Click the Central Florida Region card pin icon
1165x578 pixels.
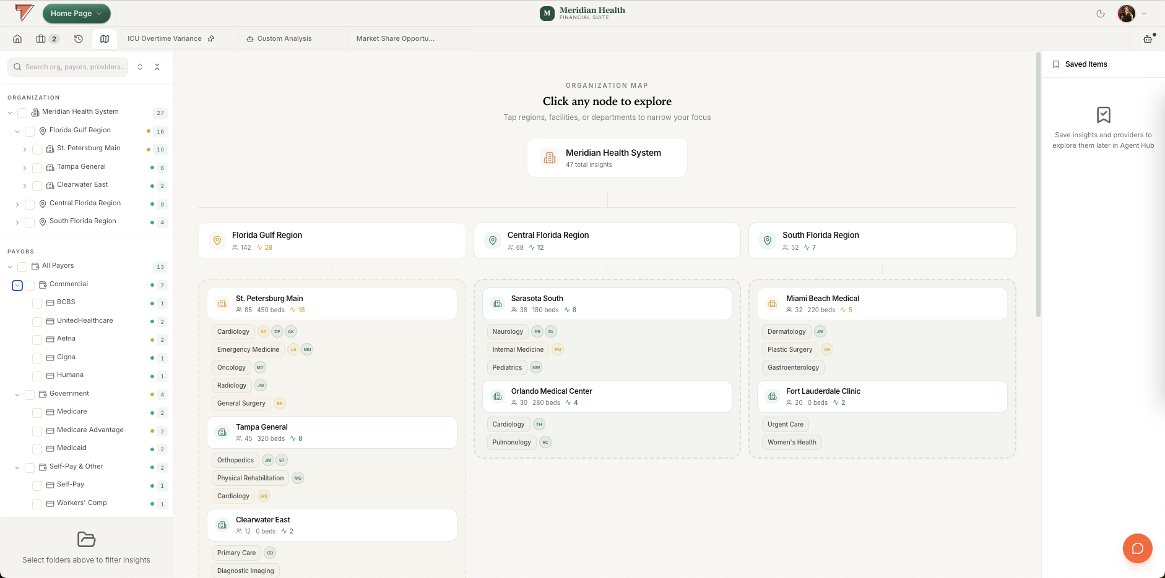(493, 240)
